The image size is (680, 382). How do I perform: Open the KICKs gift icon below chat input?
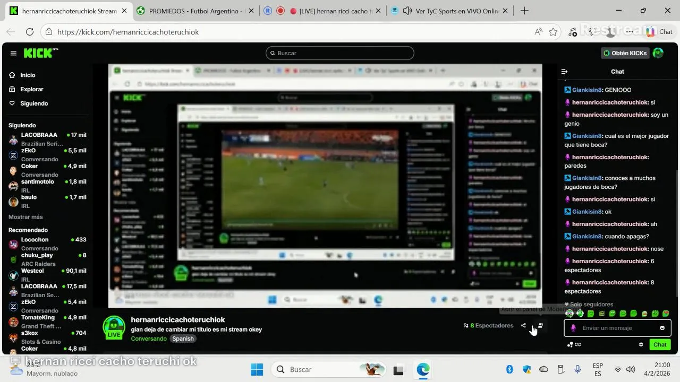pos(574,344)
